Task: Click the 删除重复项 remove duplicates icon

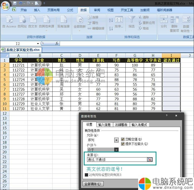Action: [x=174, y=20]
